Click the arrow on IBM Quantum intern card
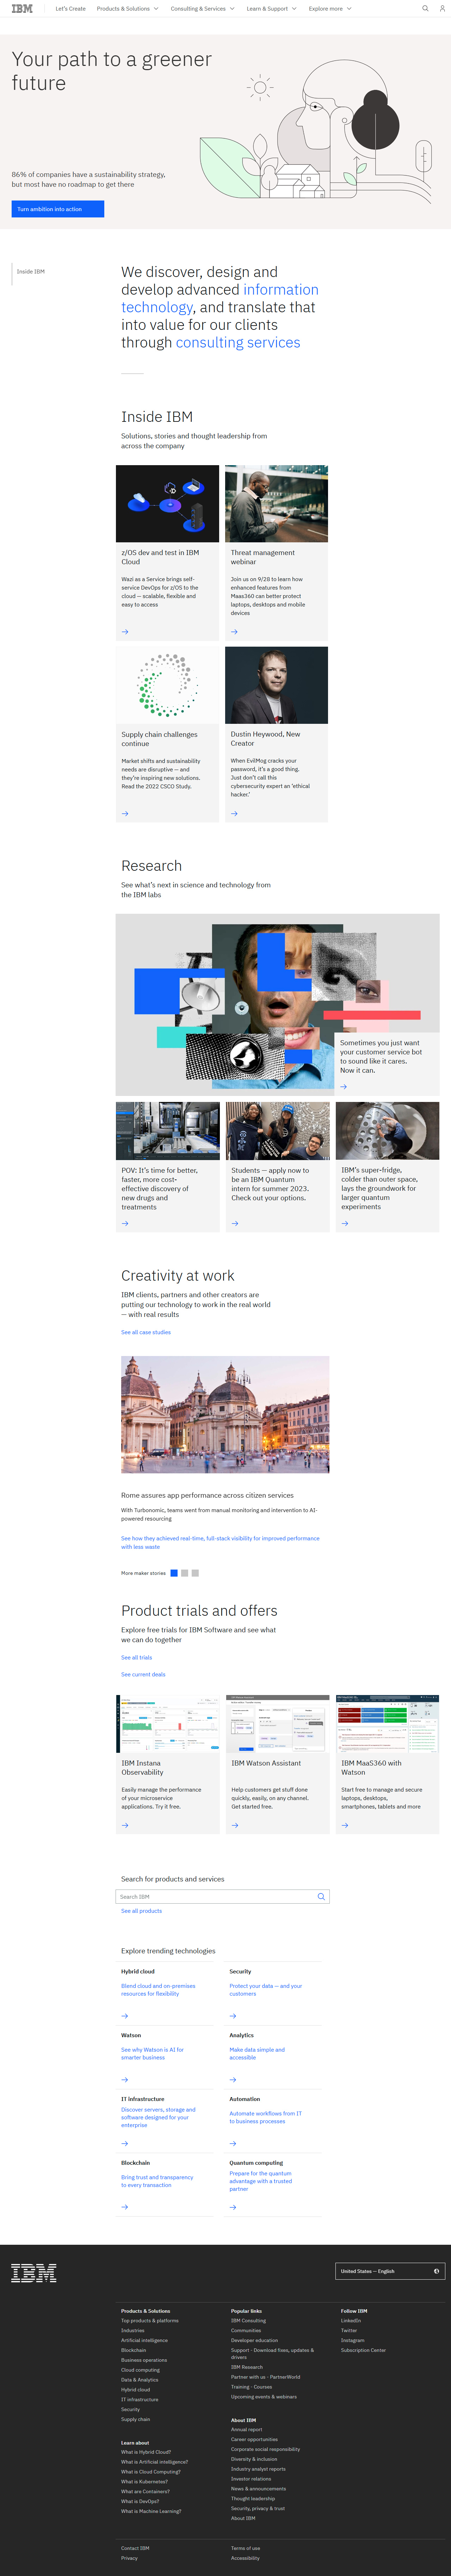This screenshot has height=2576, width=451. point(235,1223)
